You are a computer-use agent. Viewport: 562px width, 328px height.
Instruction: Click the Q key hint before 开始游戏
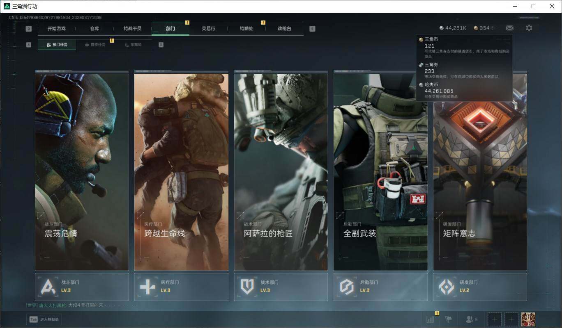point(29,29)
